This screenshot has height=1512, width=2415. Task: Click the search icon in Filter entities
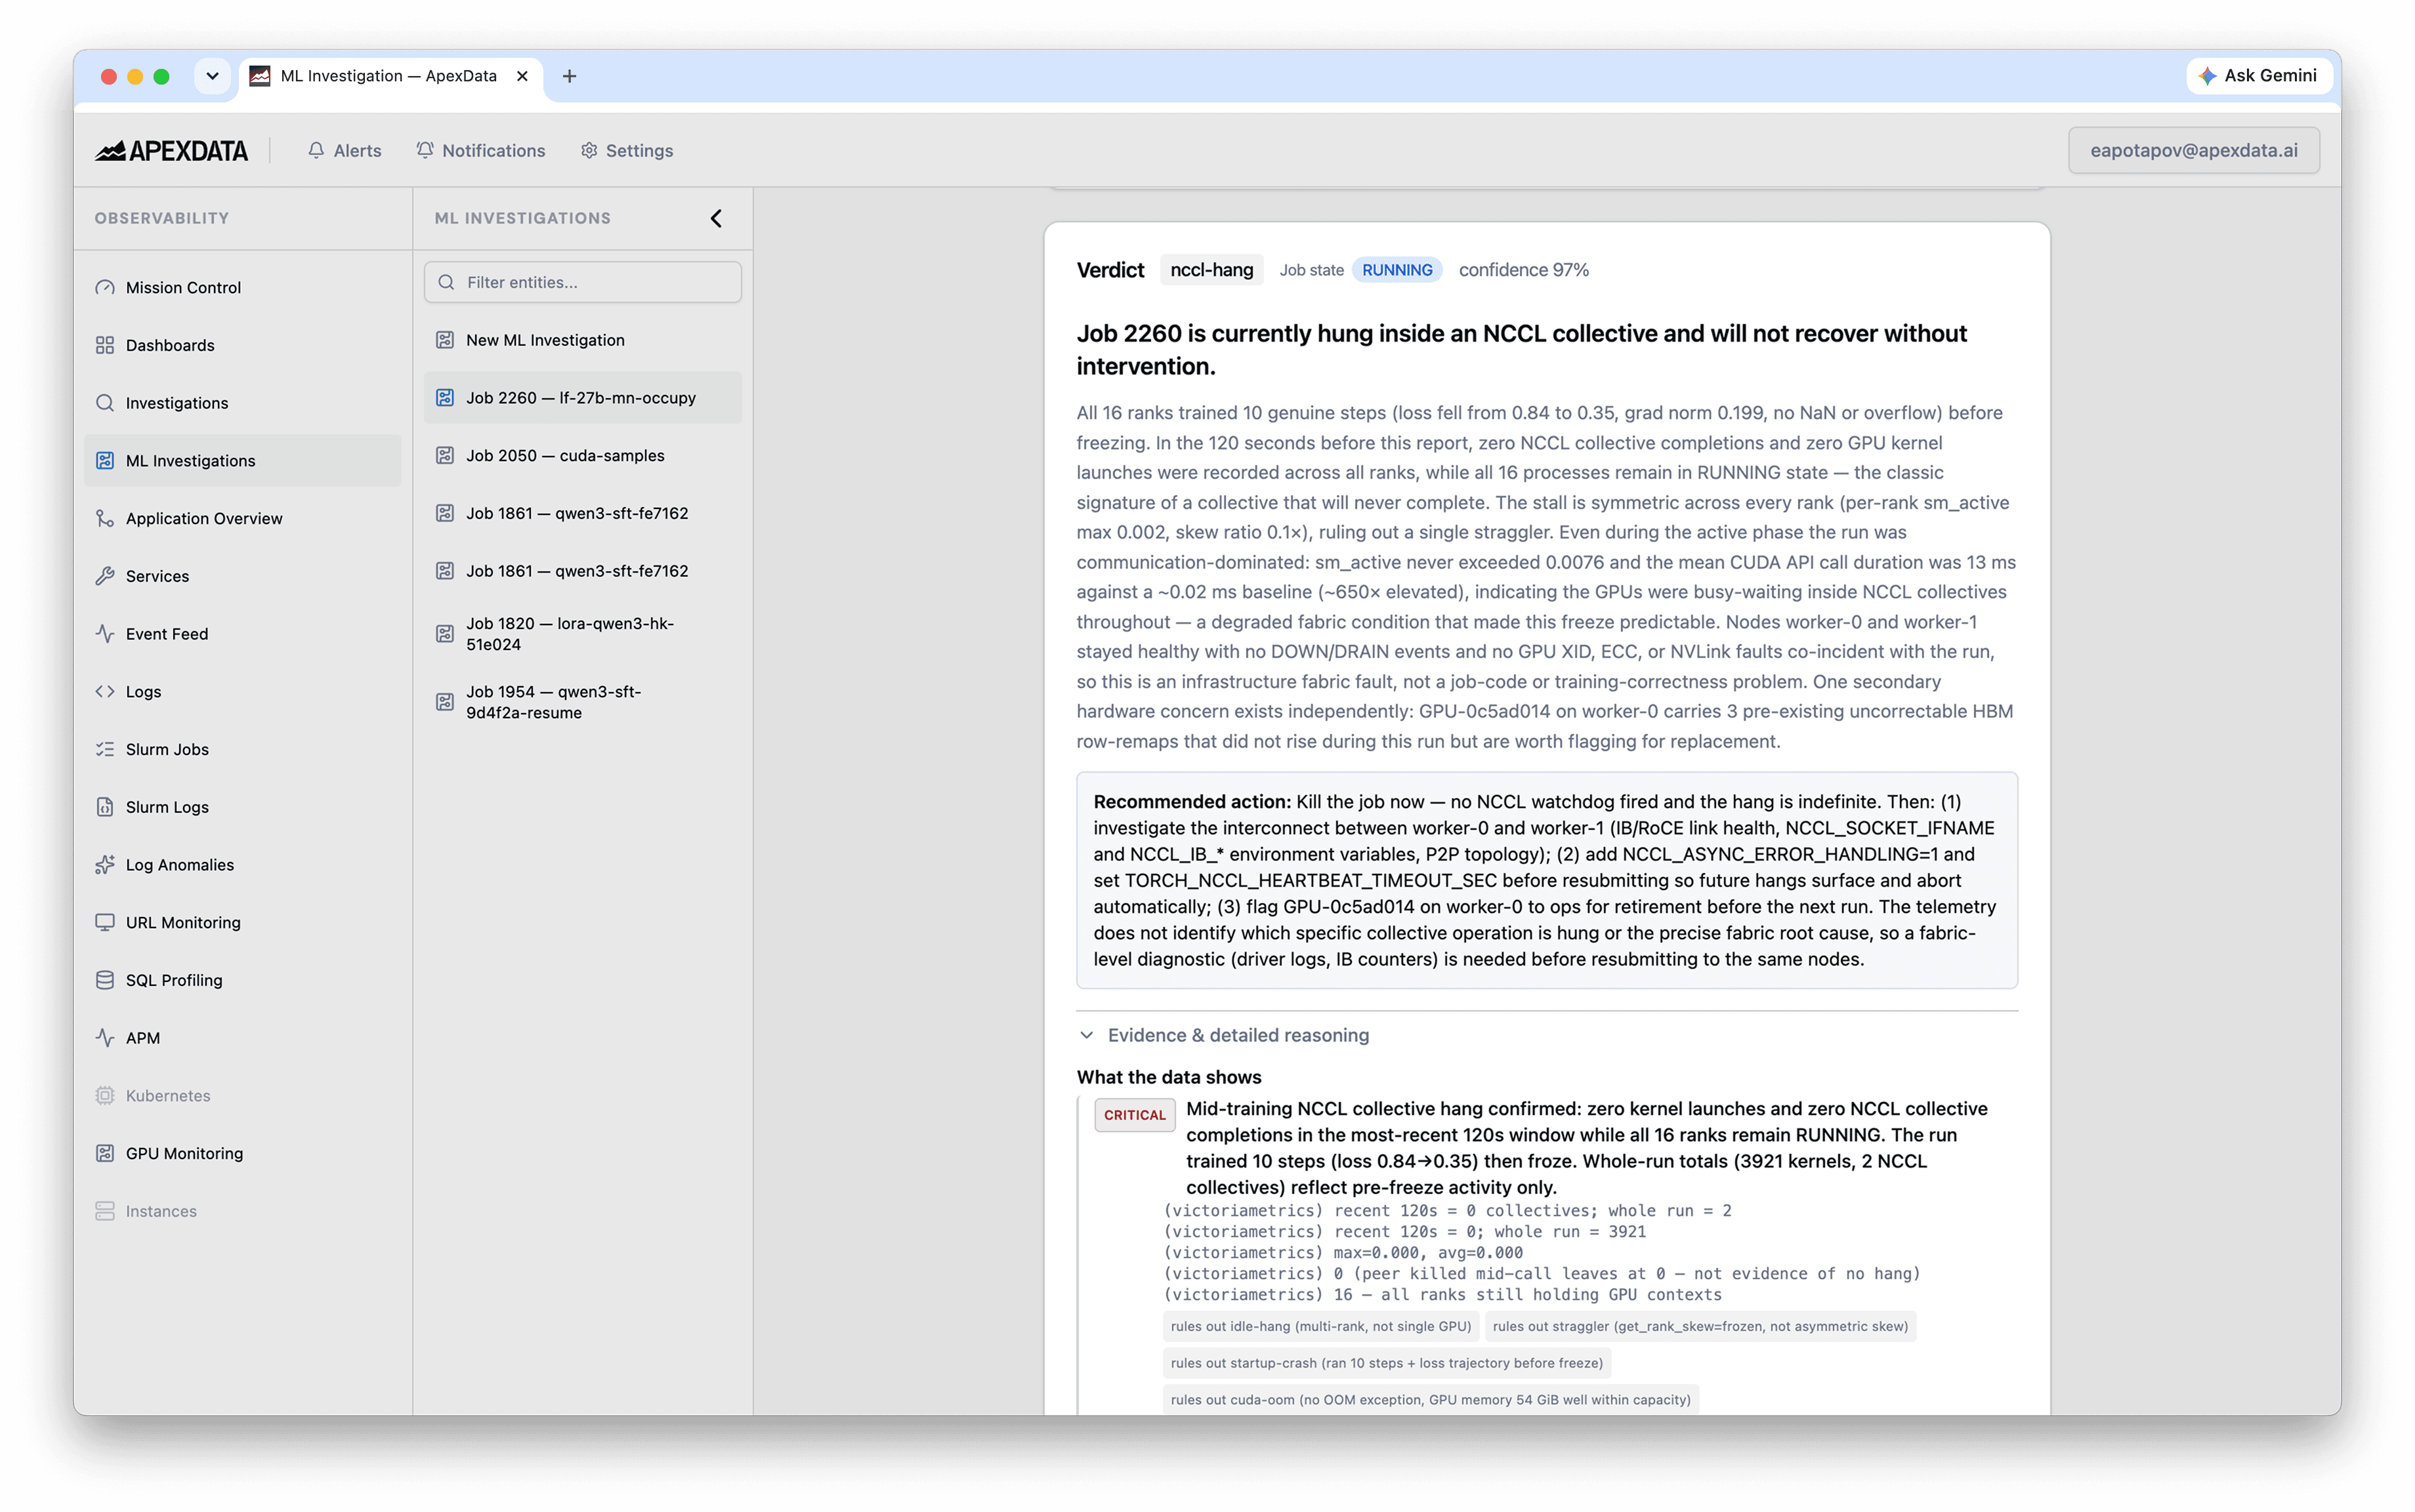446,282
